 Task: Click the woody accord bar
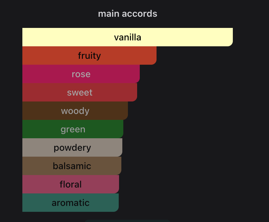pos(75,111)
